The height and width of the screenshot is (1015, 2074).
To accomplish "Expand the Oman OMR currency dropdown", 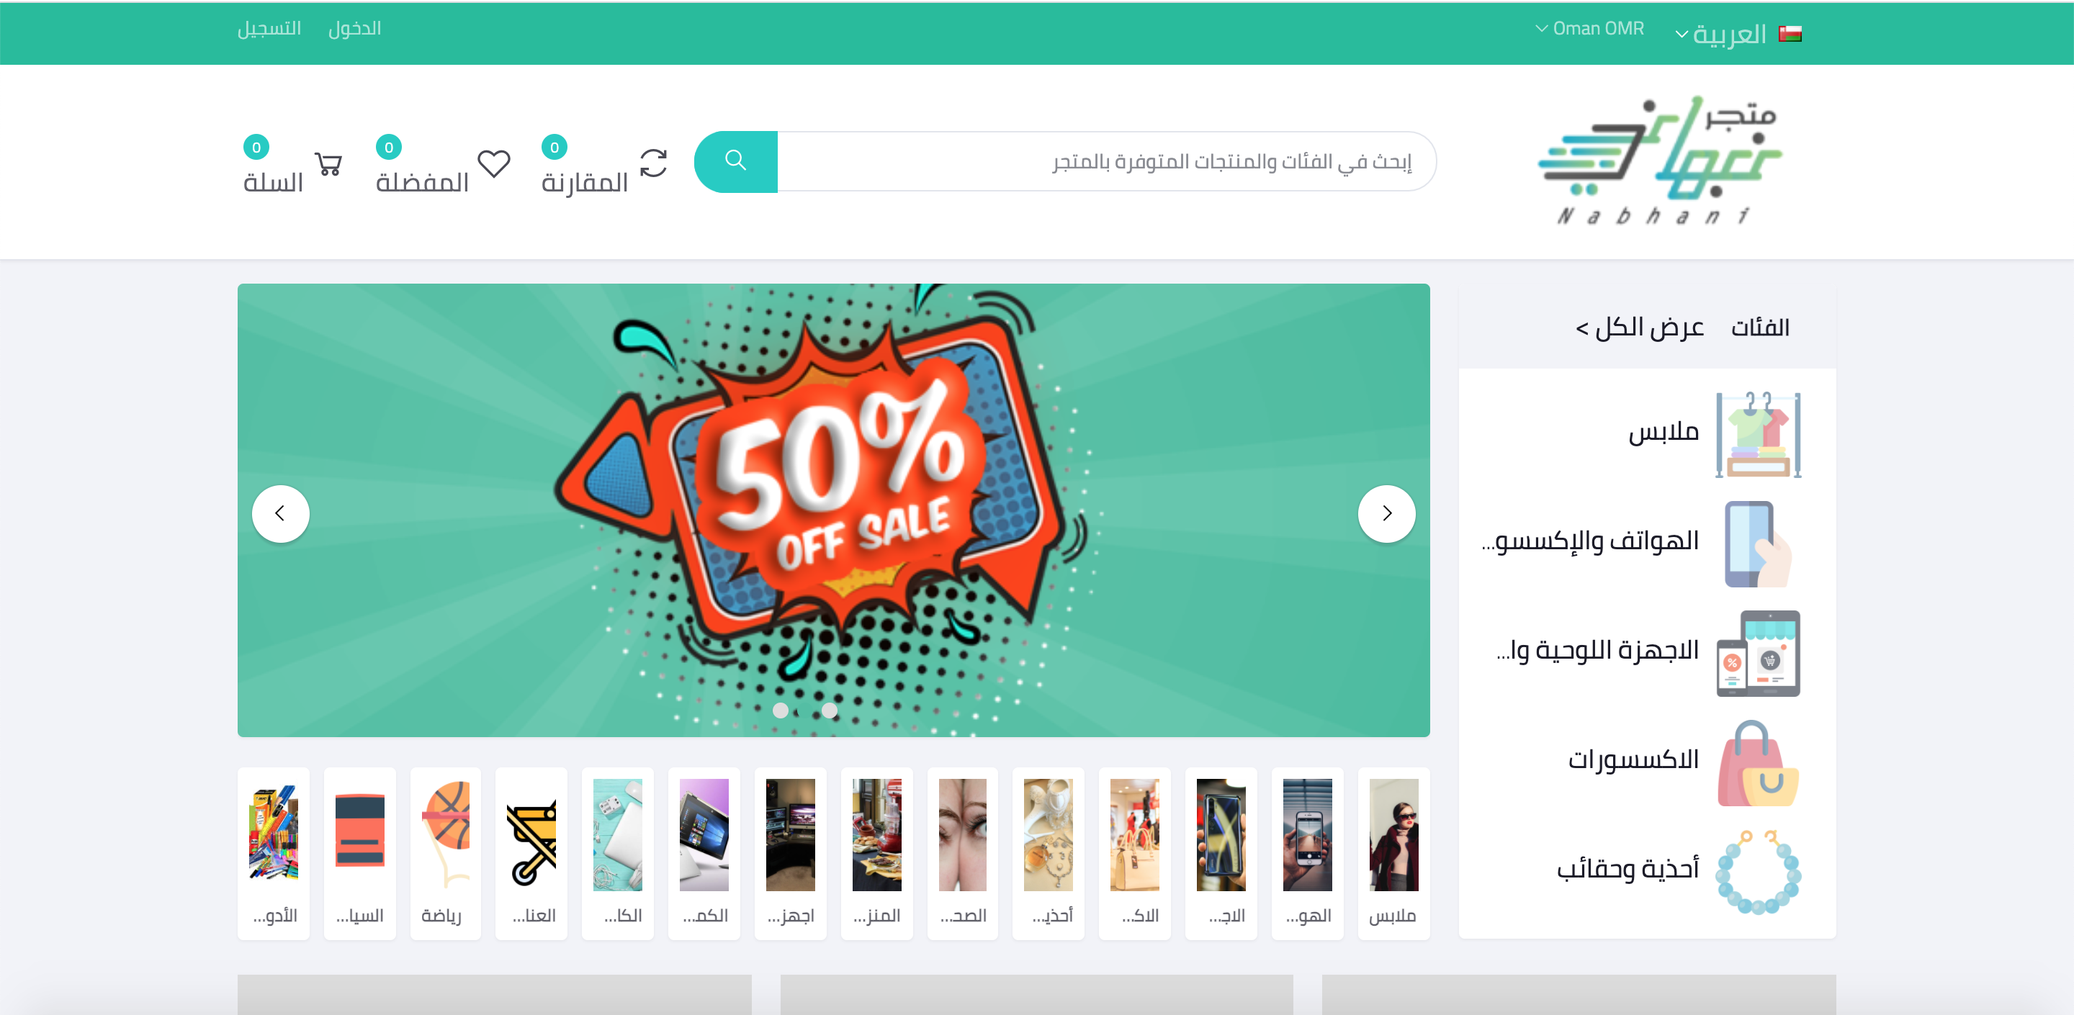I will click(1589, 29).
